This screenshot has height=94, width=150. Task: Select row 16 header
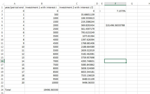coord(2,61)
